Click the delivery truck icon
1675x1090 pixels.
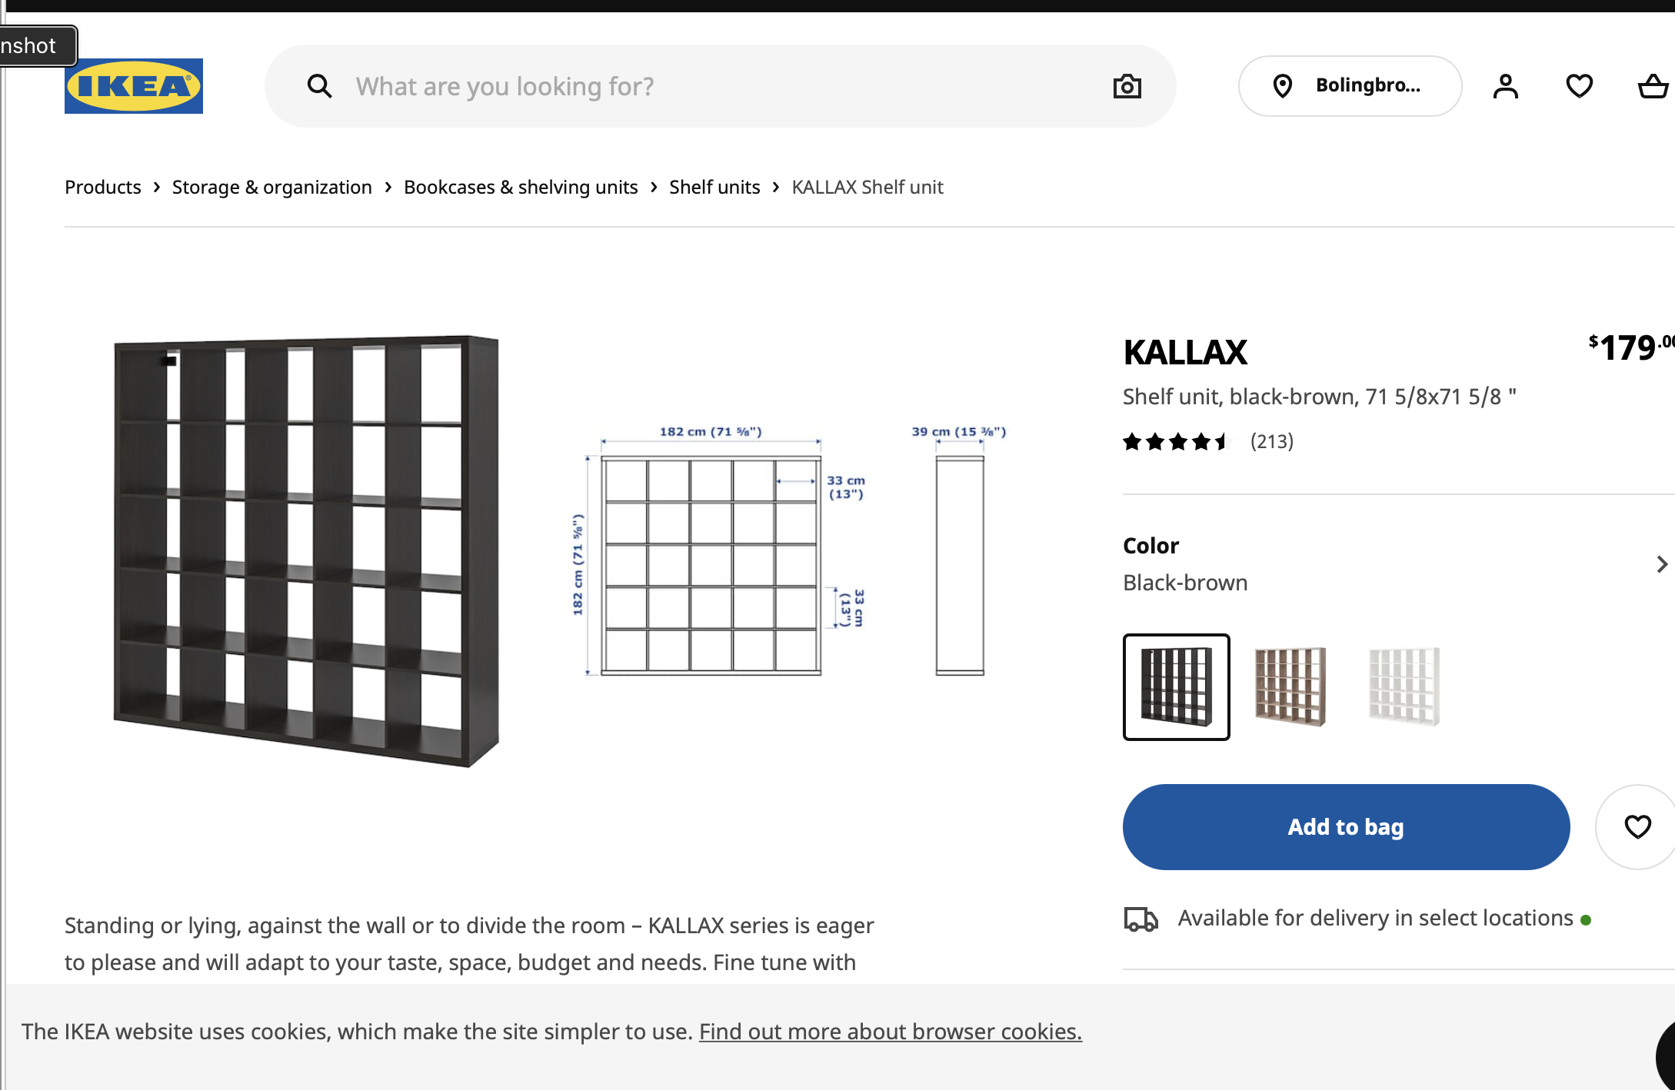click(1141, 919)
